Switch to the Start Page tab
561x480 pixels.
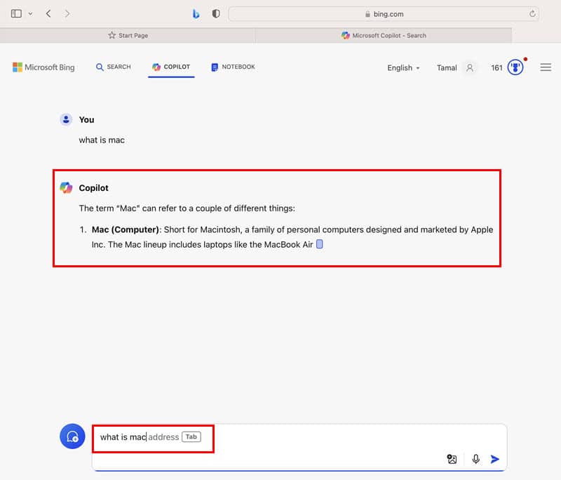pos(128,35)
